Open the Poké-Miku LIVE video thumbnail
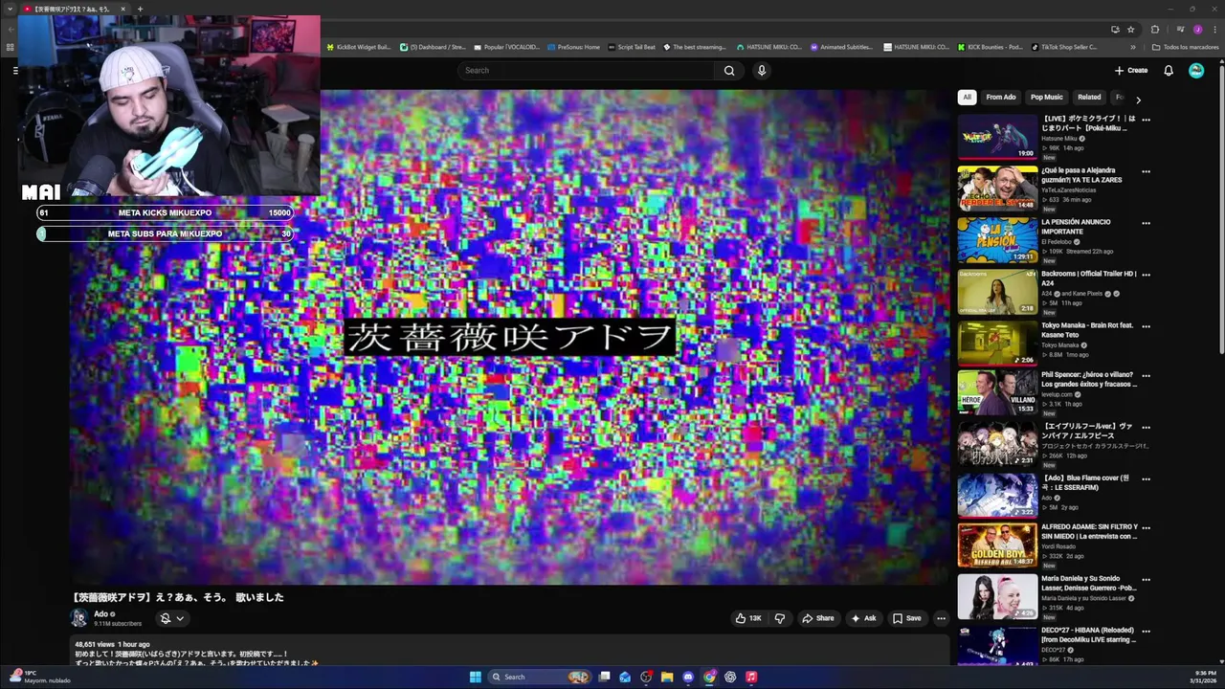Viewport: 1225px width, 689px height. pos(997,137)
